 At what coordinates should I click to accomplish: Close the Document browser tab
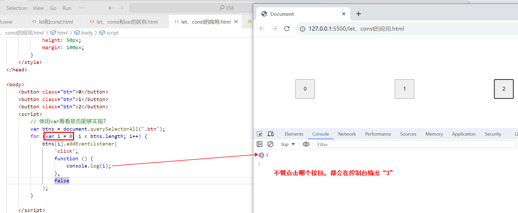[x=344, y=14]
